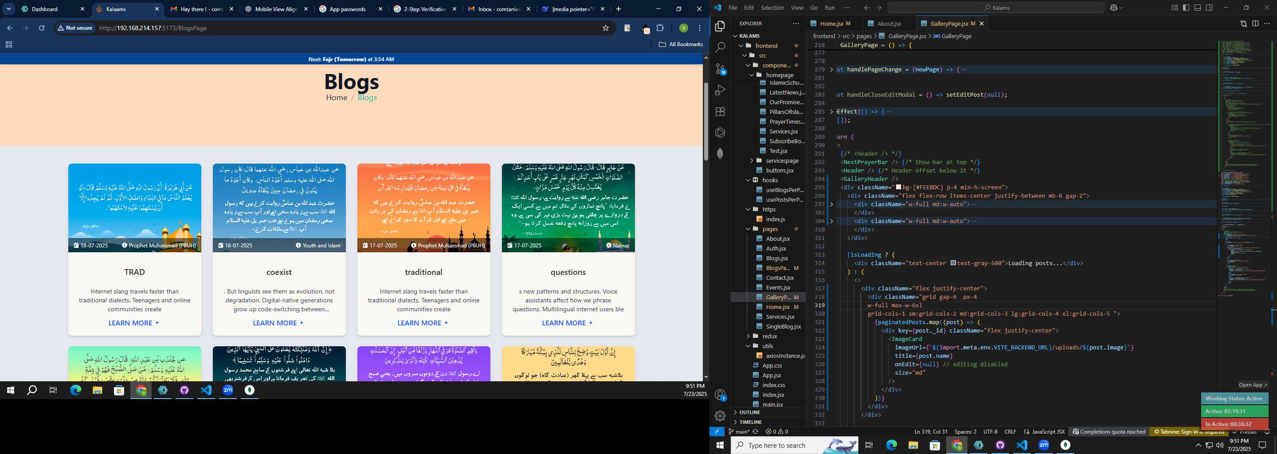Viewport: 1277px width, 454px height.
Task: Open a new Chrome tab with the plus button
Action: tap(618, 9)
